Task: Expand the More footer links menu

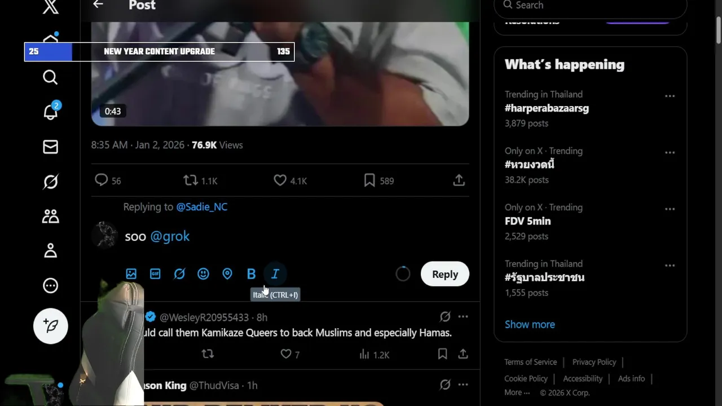Action: point(517,393)
